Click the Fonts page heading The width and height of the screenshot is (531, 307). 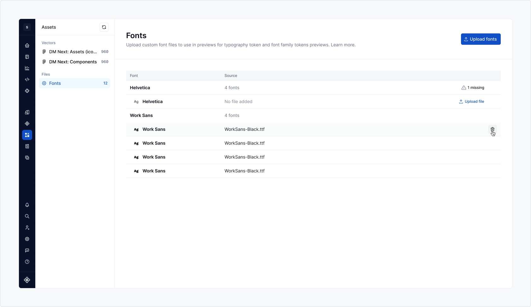pyautogui.click(x=136, y=36)
